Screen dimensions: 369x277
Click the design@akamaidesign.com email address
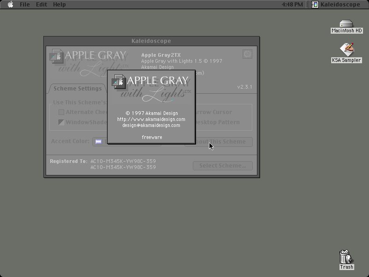click(151, 125)
